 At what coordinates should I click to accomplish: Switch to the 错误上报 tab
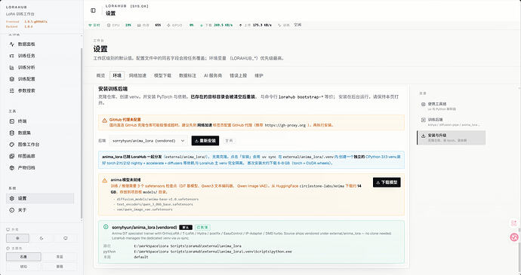click(x=239, y=75)
